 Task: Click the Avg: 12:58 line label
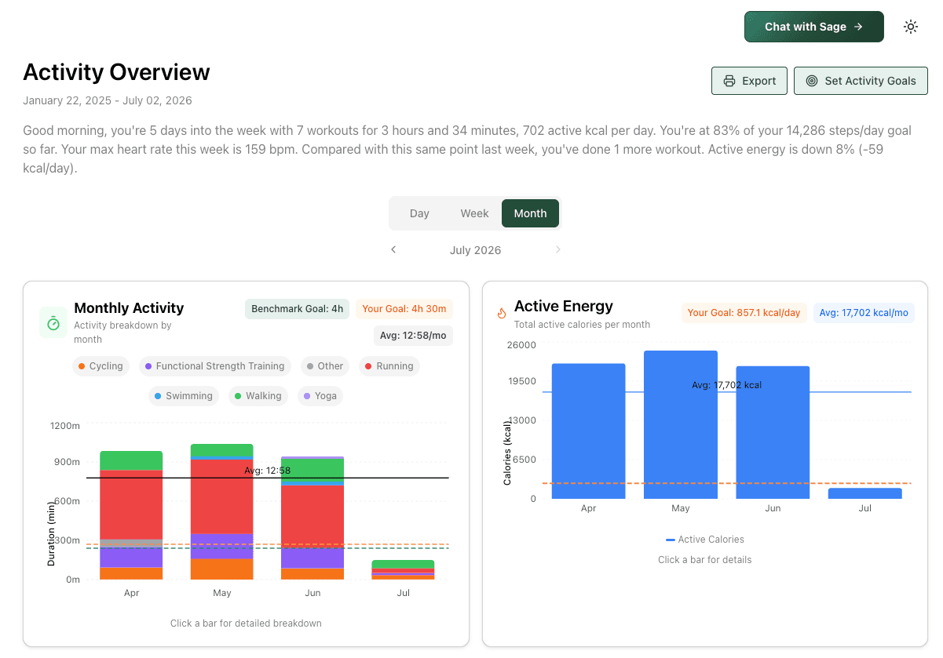[268, 471]
